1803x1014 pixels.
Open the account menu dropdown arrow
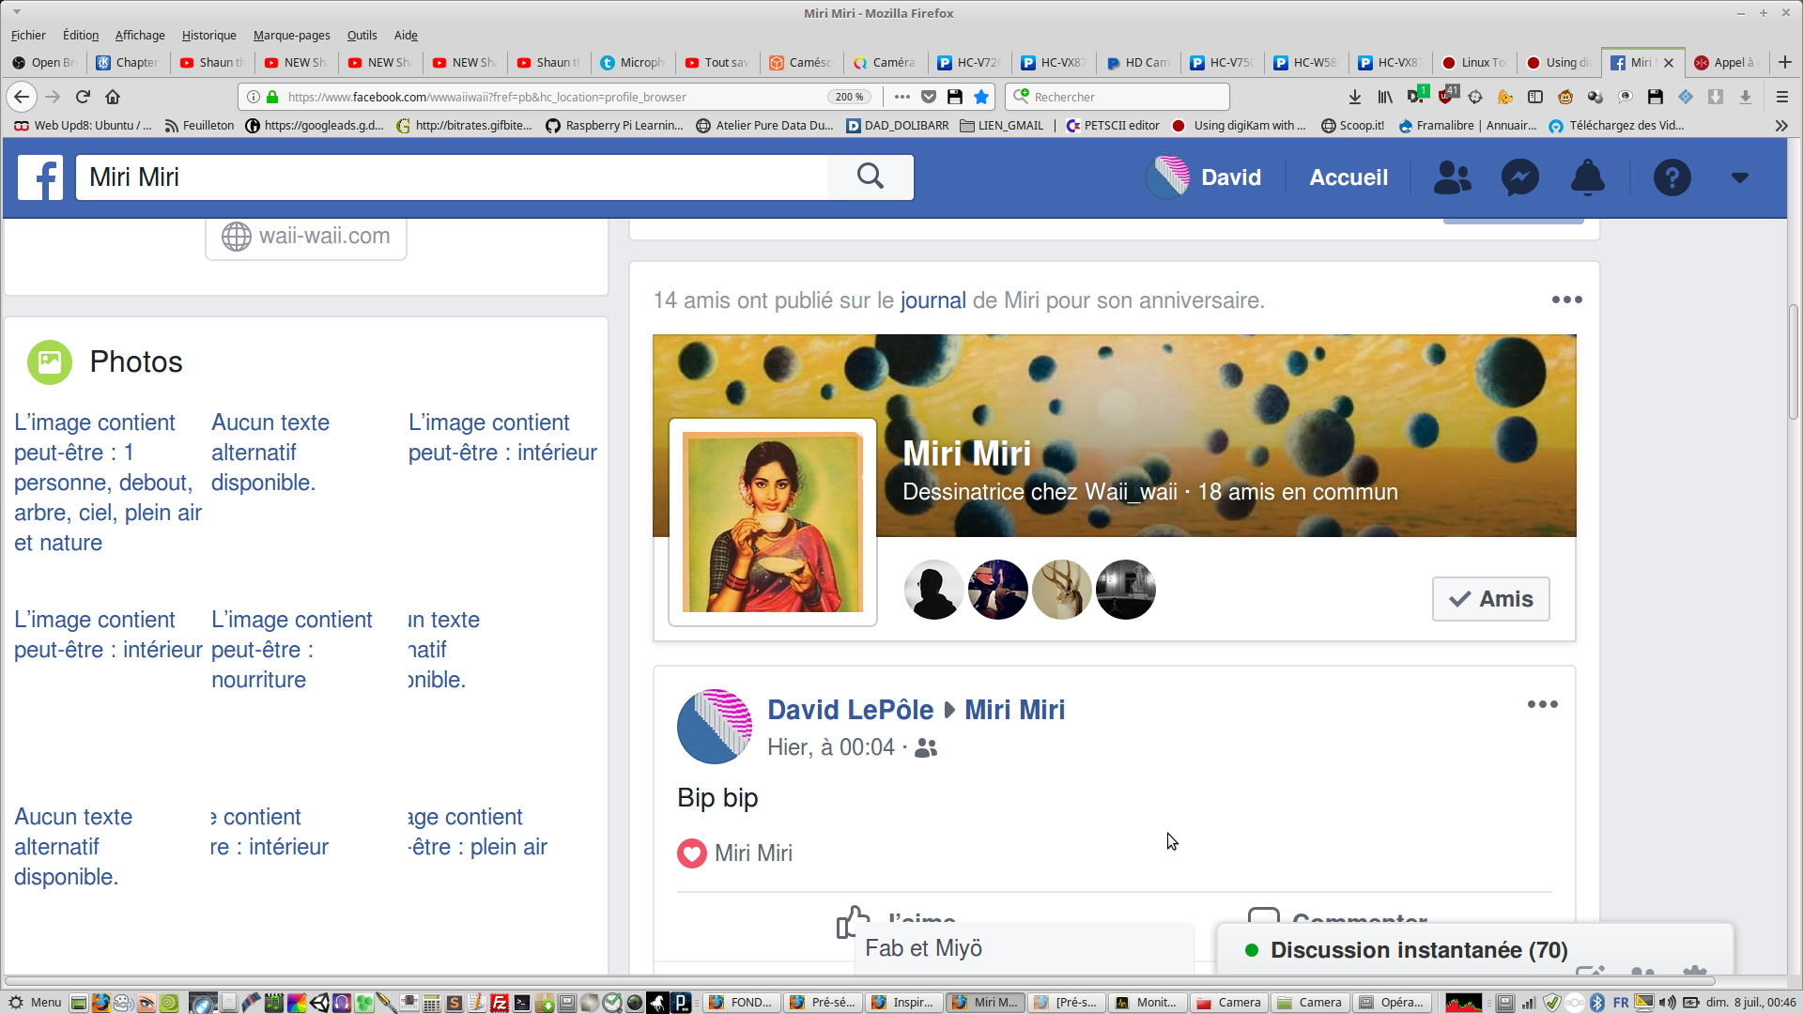pyautogui.click(x=1739, y=177)
